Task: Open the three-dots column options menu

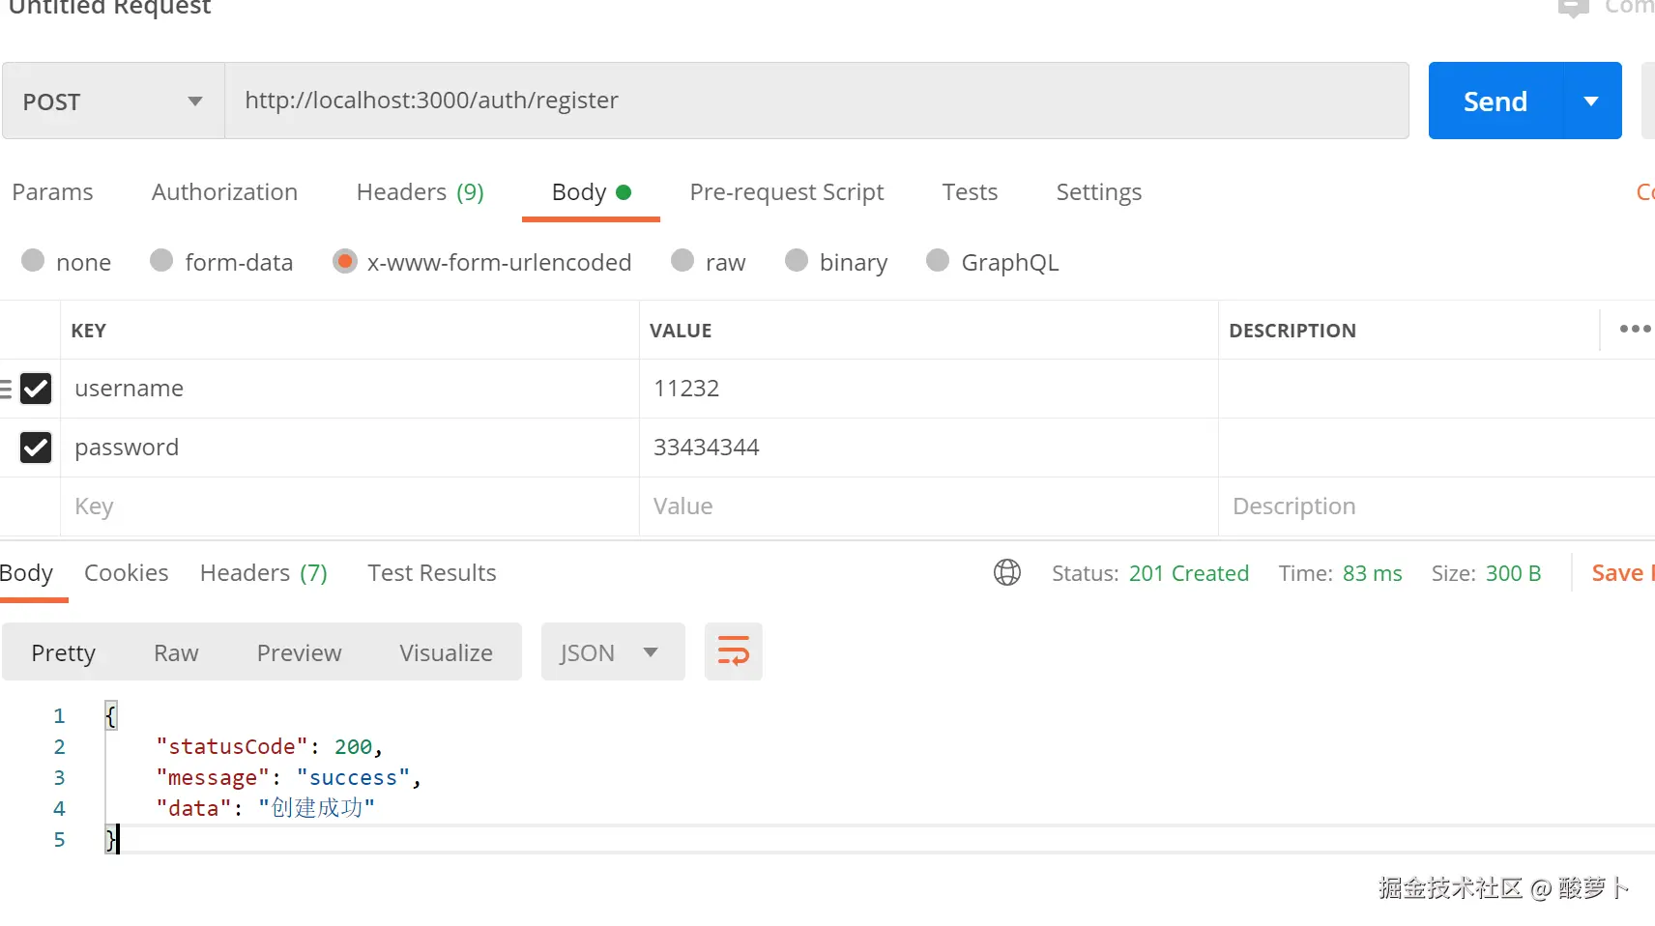Action: pos(1635,330)
